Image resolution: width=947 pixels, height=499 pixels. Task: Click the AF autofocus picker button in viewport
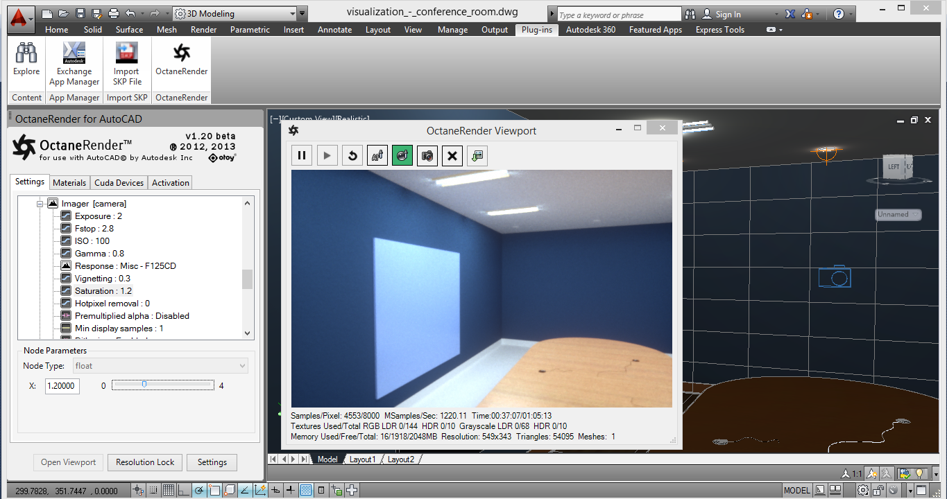[x=377, y=155]
